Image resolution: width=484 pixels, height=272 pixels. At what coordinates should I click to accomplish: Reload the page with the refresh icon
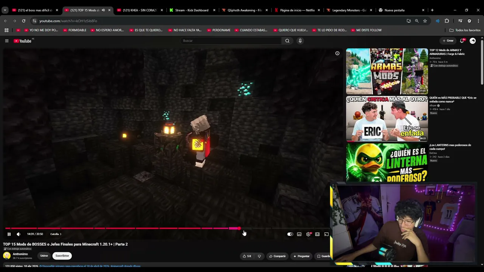coord(23,21)
